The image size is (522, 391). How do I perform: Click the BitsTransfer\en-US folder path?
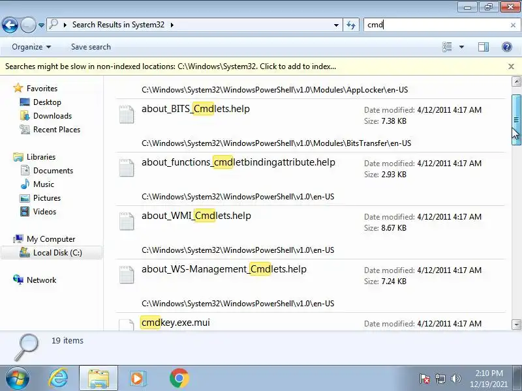276,143
